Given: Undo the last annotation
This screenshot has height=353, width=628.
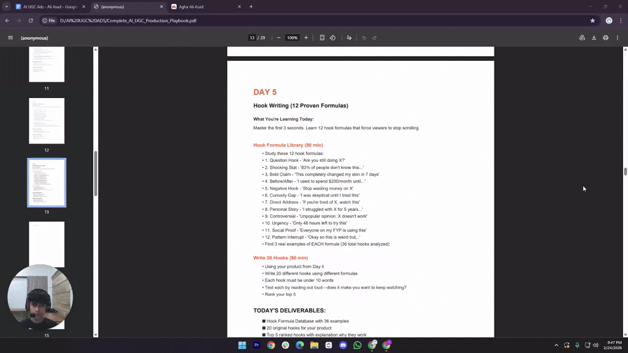Looking at the screenshot, I should 364,37.
